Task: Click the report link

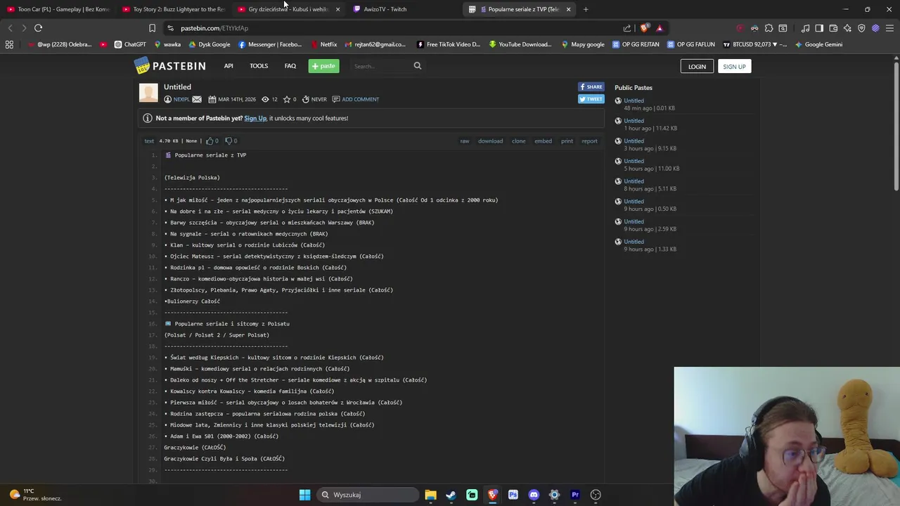Action: click(x=589, y=141)
